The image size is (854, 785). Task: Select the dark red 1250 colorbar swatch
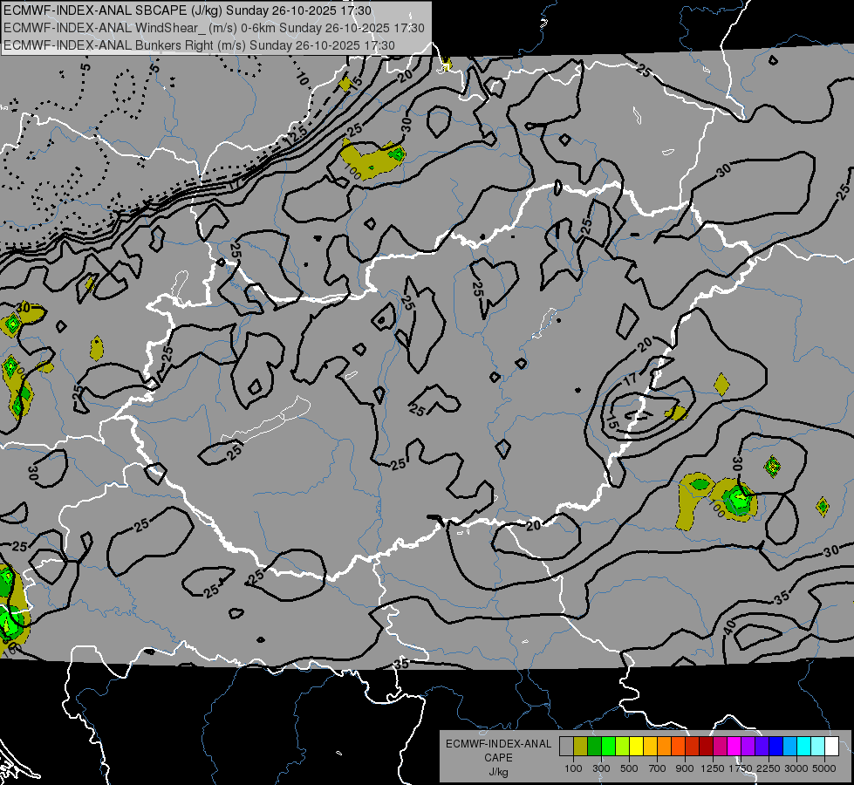point(707,746)
